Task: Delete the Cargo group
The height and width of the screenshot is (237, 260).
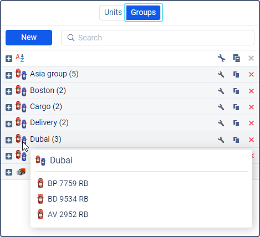Action: point(251,107)
